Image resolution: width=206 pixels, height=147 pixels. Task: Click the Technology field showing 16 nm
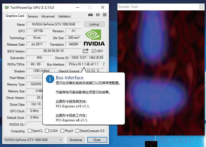pos(37,38)
